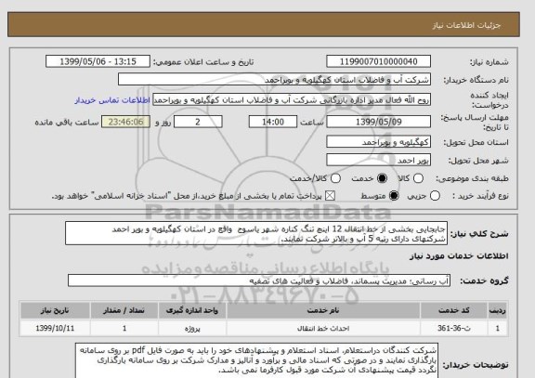Toggle the اسناد خزانه اسلامی payment checkbox
This screenshot has width=535, height=378.
[x=330, y=196]
